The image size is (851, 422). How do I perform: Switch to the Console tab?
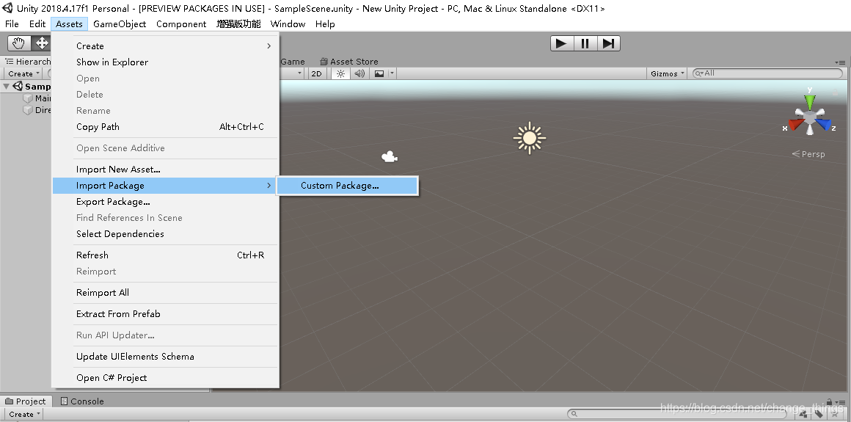click(x=81, y=401)
